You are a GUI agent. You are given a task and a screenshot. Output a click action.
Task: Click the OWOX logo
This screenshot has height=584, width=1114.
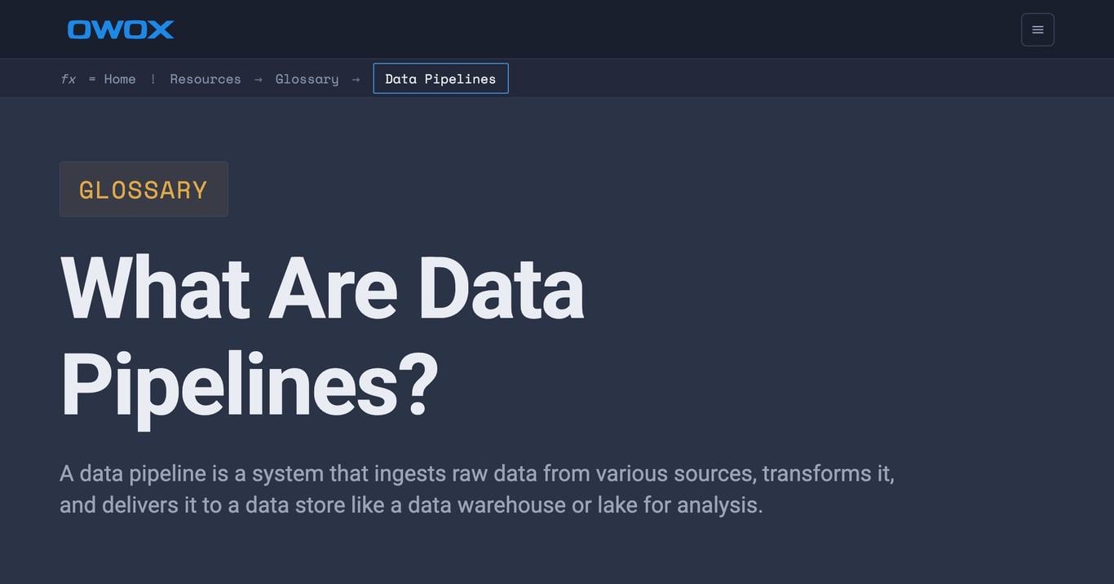point(121,29)
